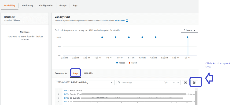This screenshot has height=105, width=236.
Task: Click the 'Canary runs' heading
Action: (62, 17)
